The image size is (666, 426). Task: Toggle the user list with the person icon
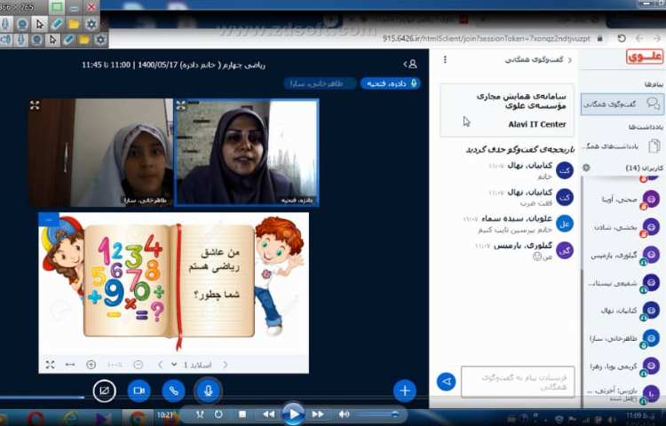click(410, 65)
